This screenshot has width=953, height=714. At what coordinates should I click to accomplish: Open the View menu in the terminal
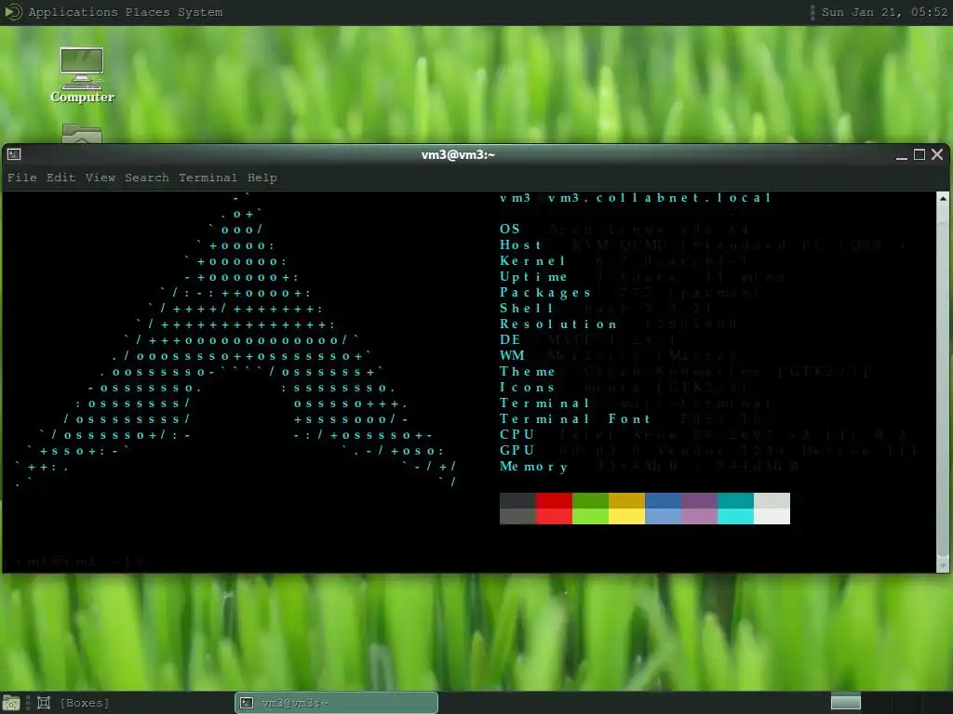click(x=101, y=178)
